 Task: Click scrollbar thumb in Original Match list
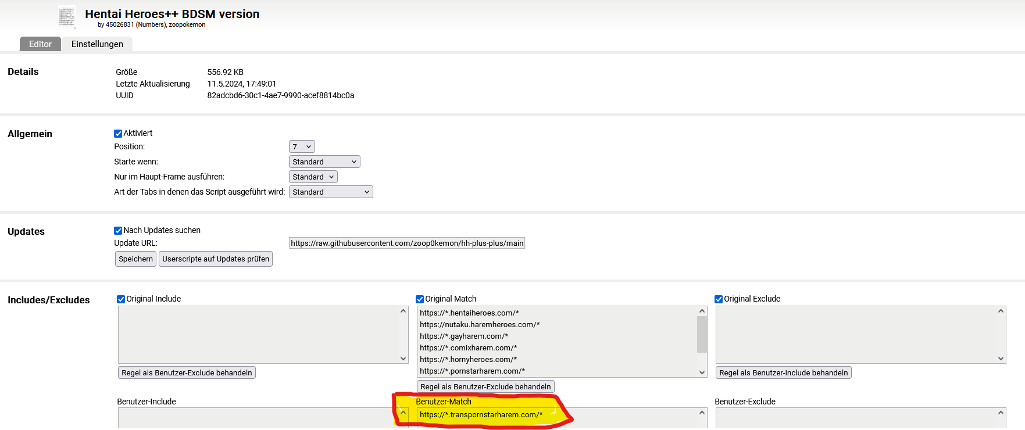coord(702,335)
